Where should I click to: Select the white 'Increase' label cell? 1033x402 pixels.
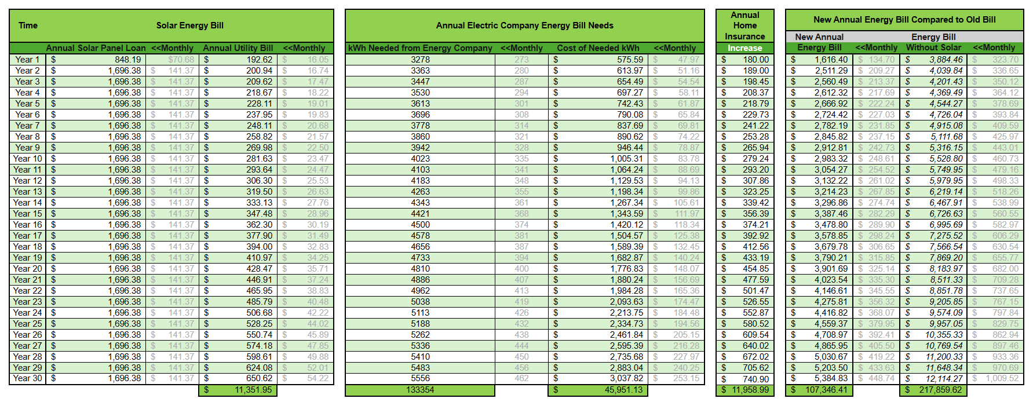pos(744,48)
